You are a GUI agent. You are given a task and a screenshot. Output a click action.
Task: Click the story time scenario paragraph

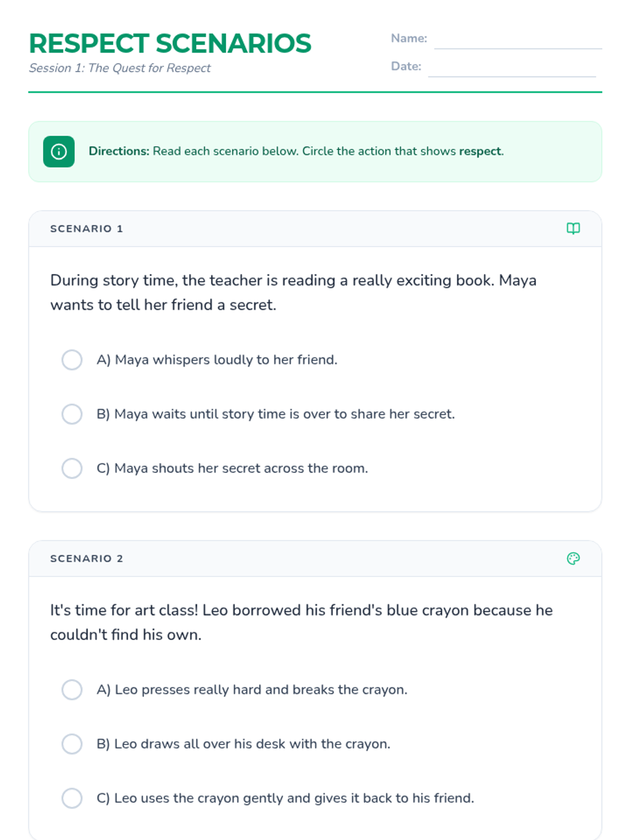(x=293, y=292)
